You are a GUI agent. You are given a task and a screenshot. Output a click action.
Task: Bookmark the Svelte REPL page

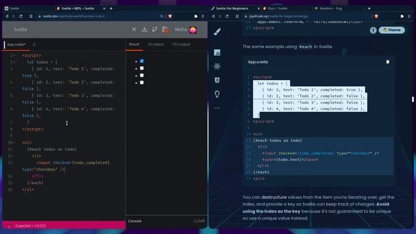click(31, 16)
